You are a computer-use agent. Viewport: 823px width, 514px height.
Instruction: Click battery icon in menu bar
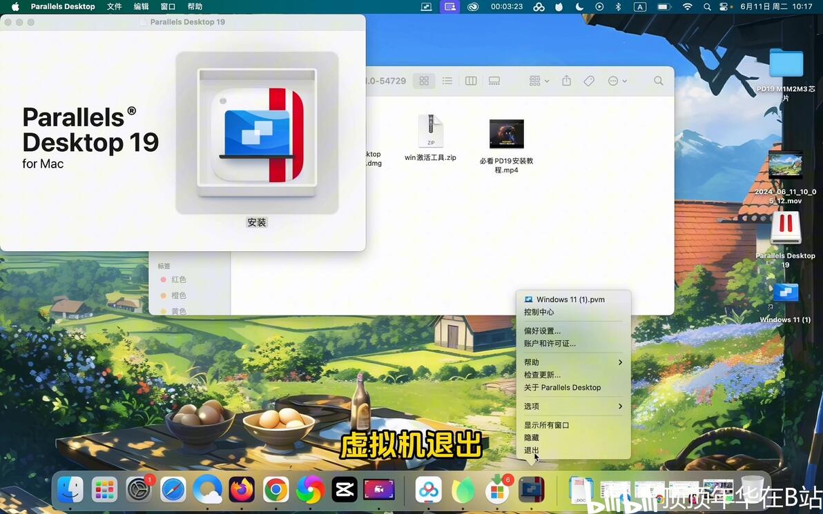point(664,7)
